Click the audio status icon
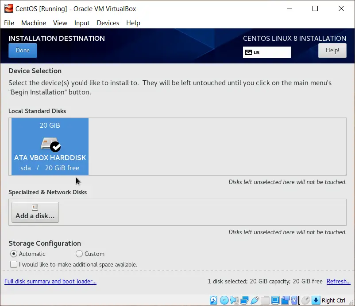 pos(234,300)
